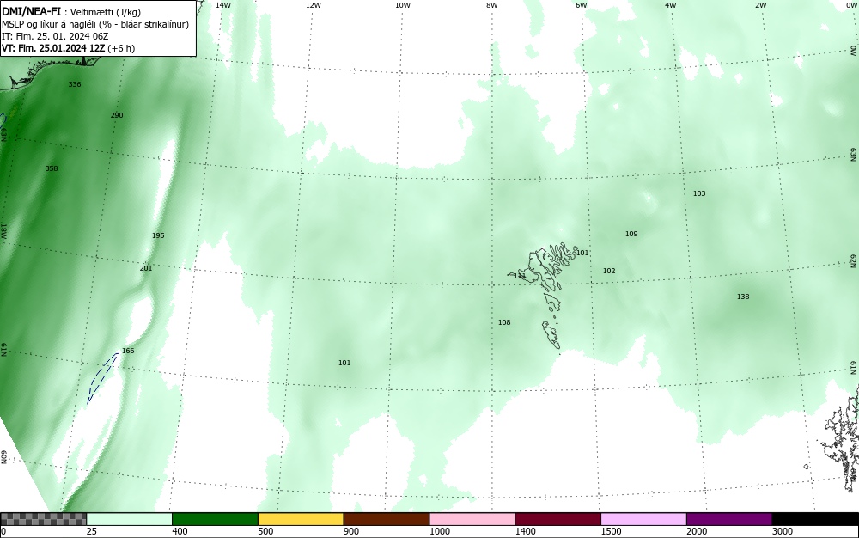Click the CAPE value 358 on map
The width and height of the screenshot is (859, 538).
(52, 168)
